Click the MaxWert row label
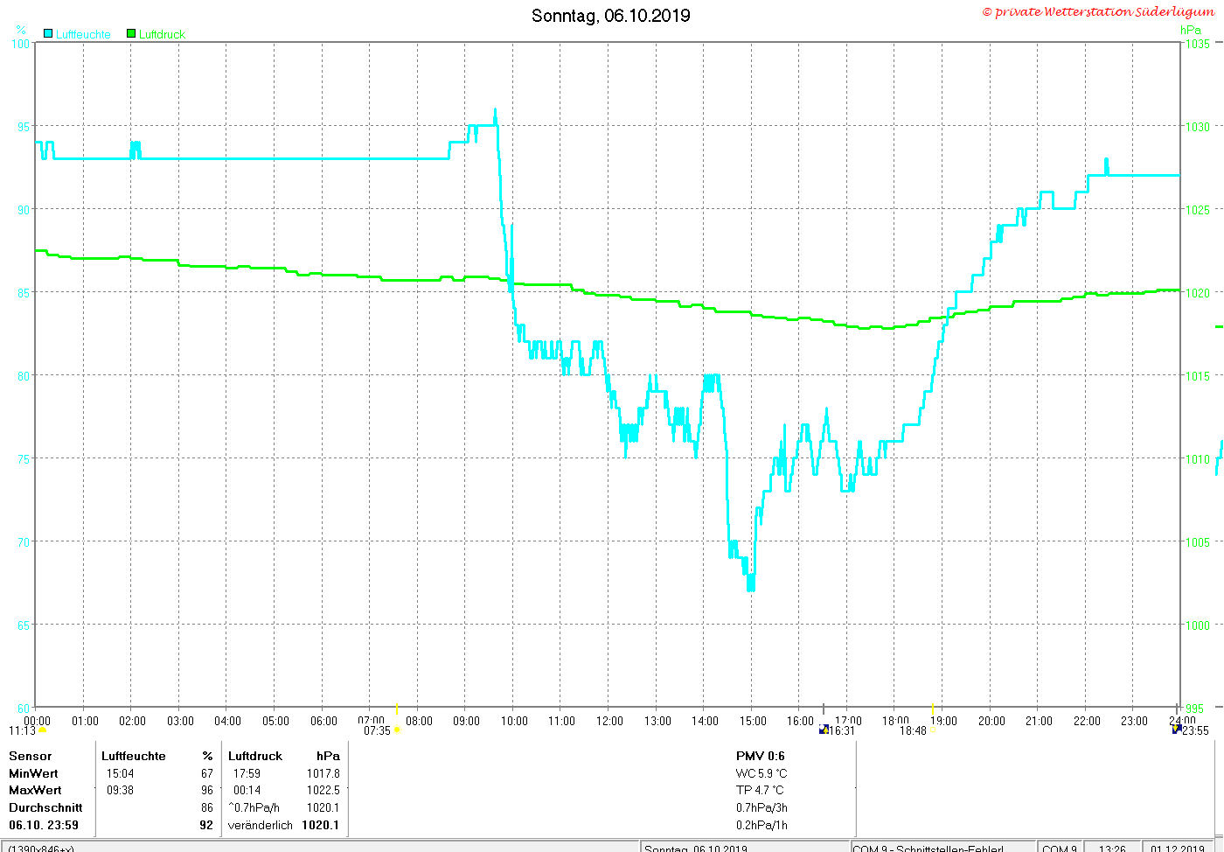The height and width of the screenshot is (852, 1224). [35, 790]
